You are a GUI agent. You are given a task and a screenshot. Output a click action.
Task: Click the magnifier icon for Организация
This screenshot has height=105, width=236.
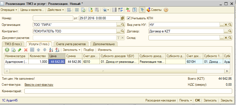pos(123,25)
